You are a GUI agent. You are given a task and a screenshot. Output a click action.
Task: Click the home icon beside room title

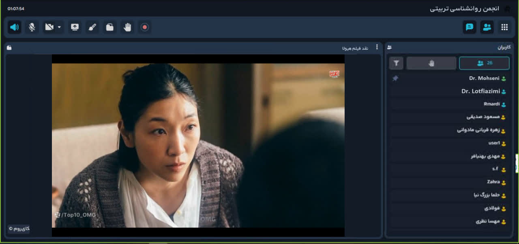pos(507,9)
